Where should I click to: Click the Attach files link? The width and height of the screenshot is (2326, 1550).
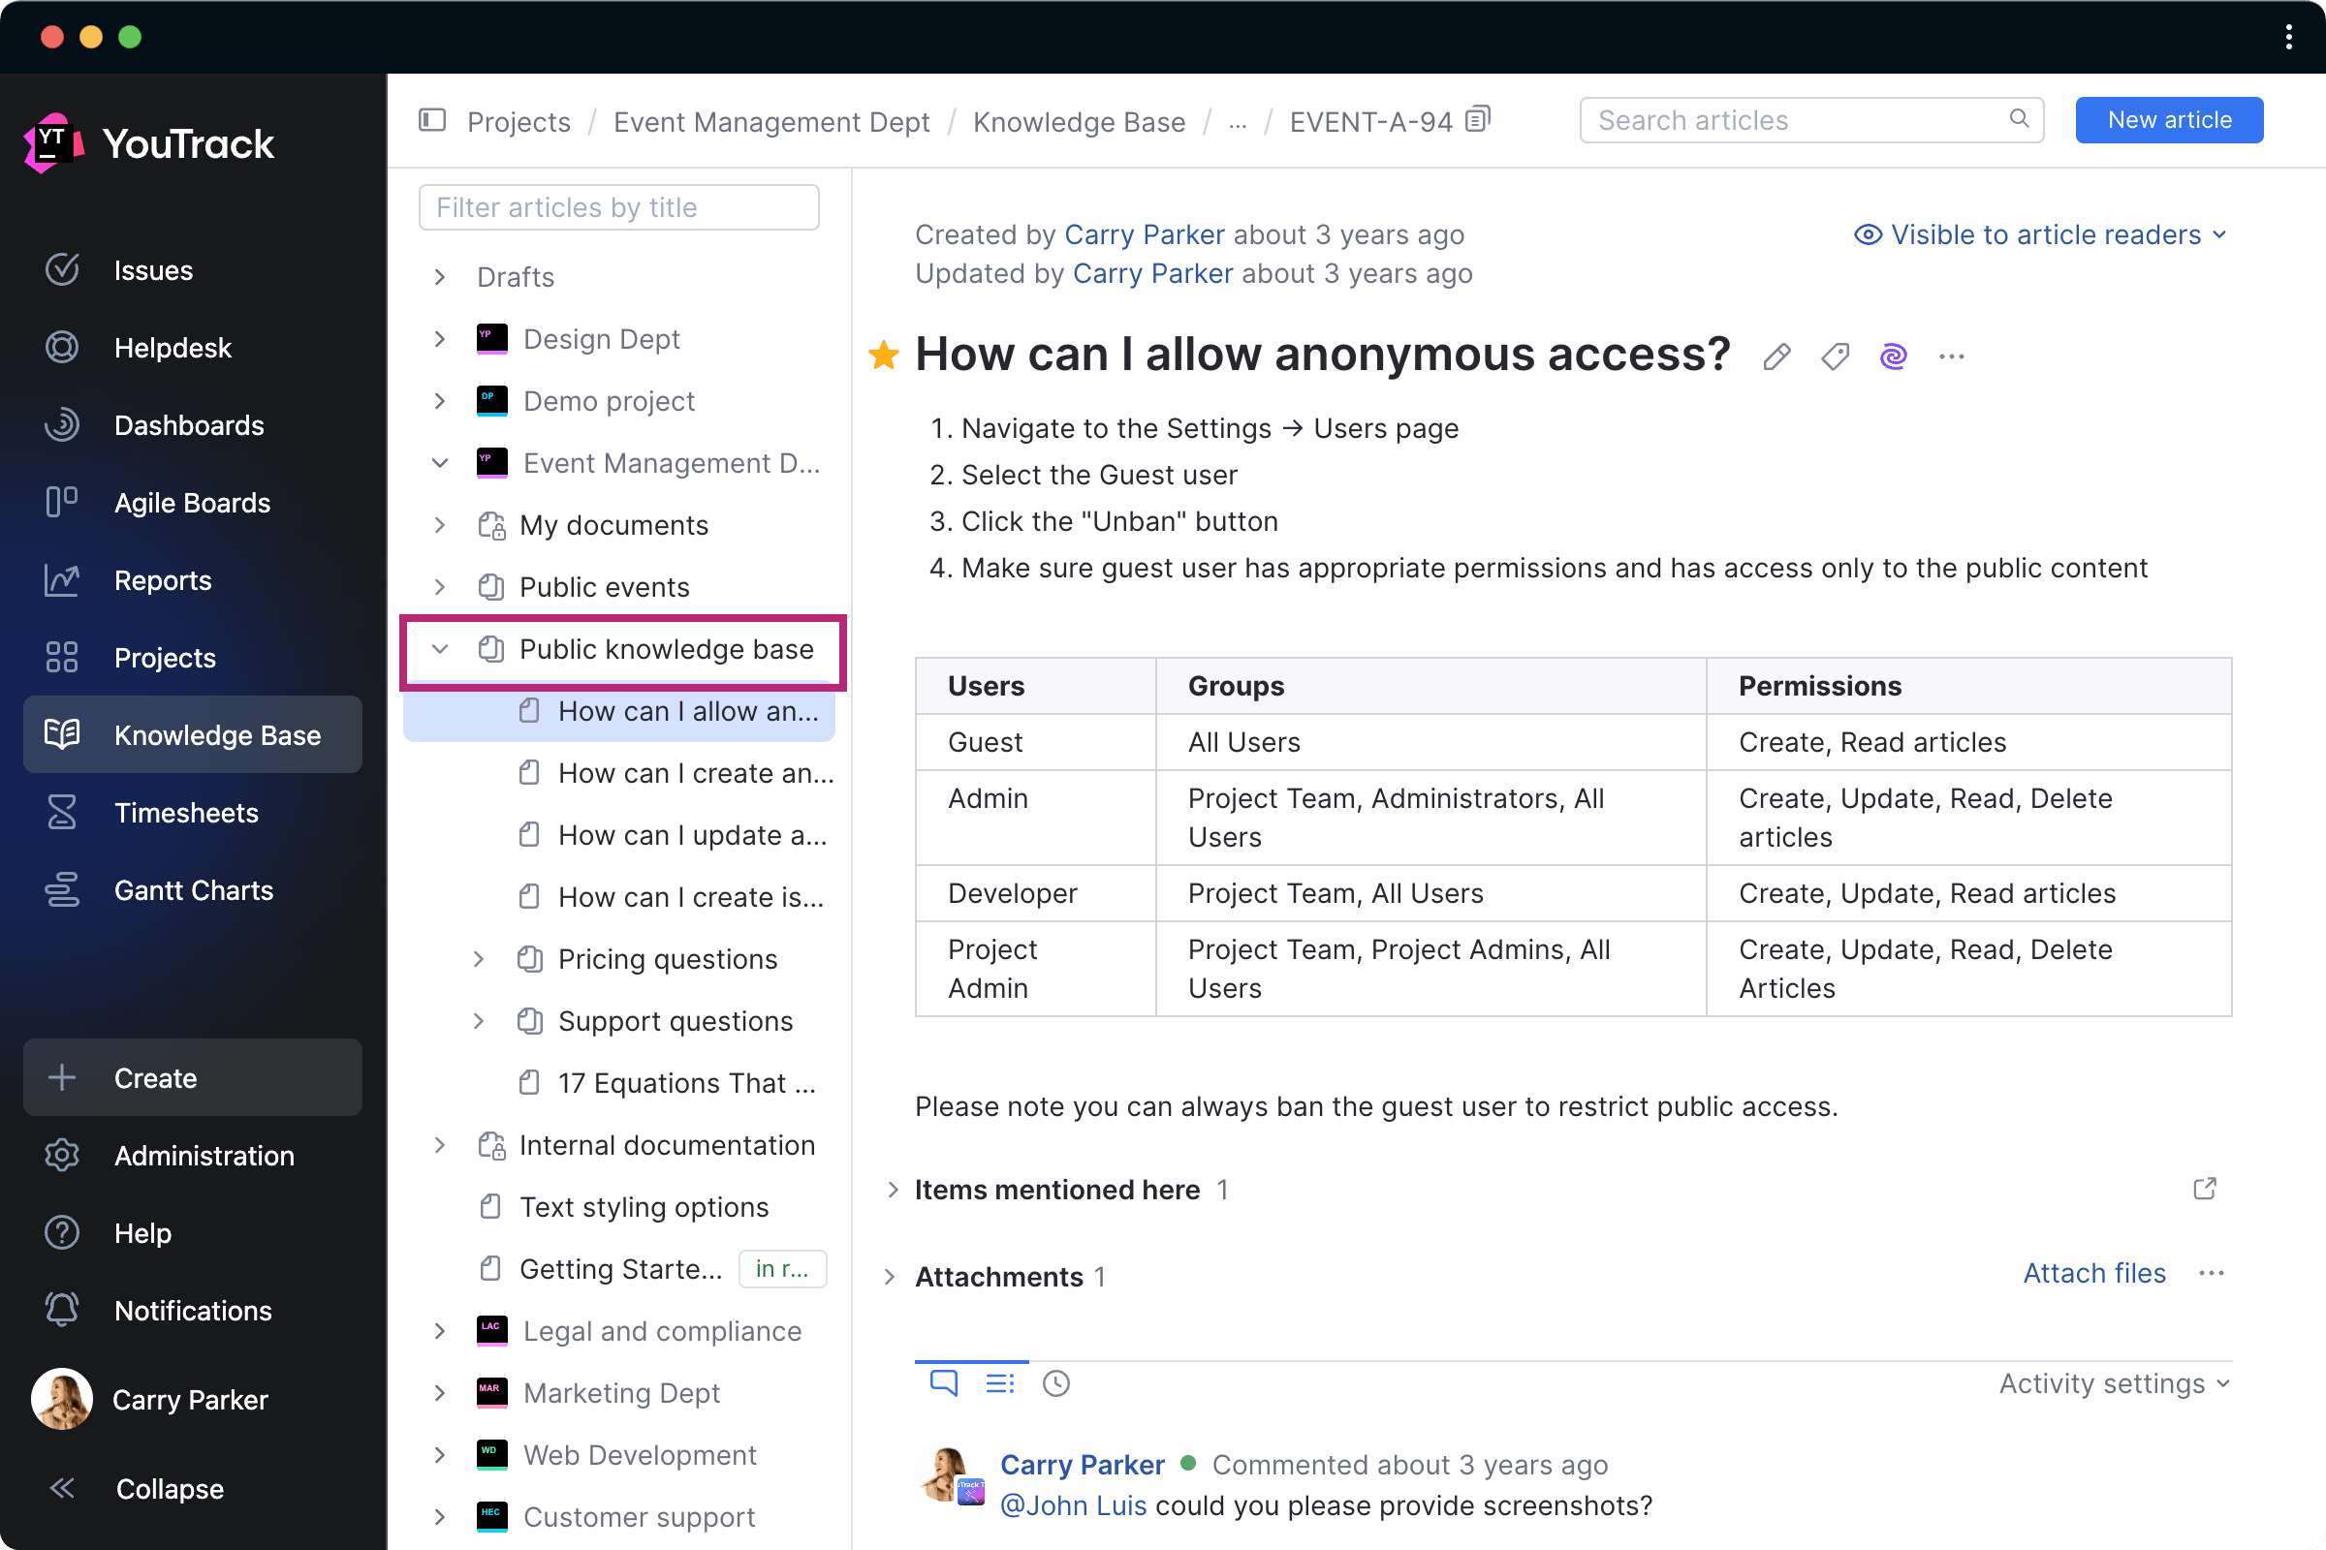pos(2093,1273)
